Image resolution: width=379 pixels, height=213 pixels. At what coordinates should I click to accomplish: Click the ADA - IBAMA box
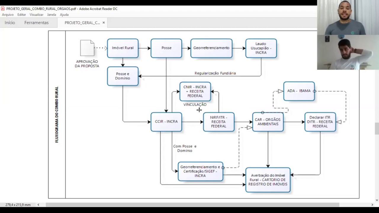(299, 91)
